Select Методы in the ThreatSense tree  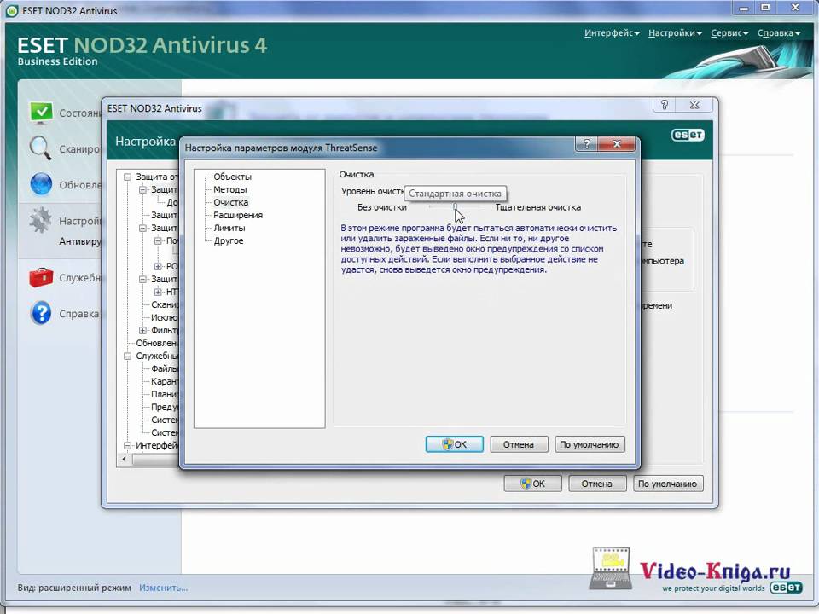[229, 189]
